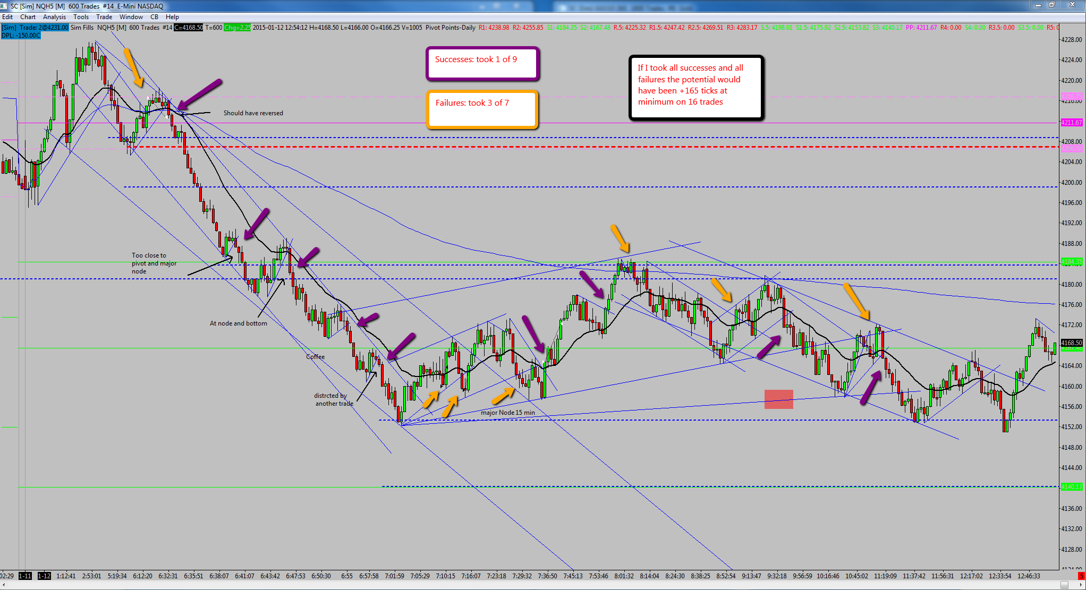Click the red 5 indicator beside the time axis
This screenshot has height=590, width=1086.
click(x=1081, y=576)
